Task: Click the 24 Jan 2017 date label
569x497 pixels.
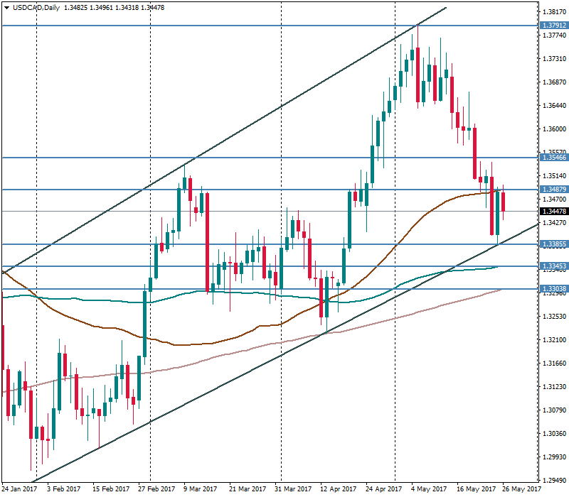Action: [20, 489]
